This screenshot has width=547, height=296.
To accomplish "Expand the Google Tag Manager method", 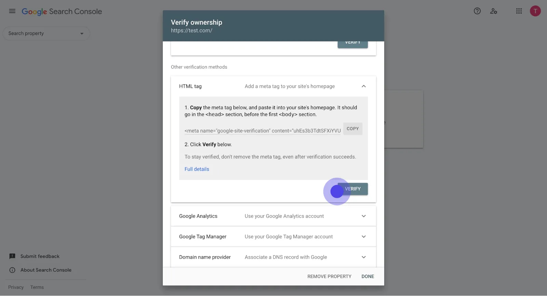I will click(x=364, y=237).
